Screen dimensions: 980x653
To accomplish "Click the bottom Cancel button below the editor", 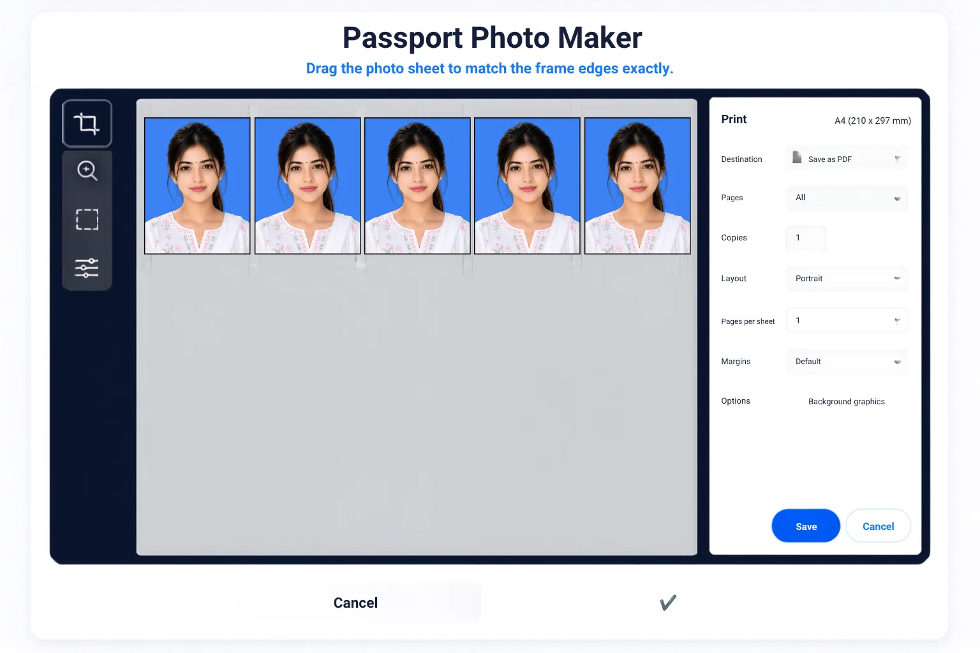I will tap(355, 603).
